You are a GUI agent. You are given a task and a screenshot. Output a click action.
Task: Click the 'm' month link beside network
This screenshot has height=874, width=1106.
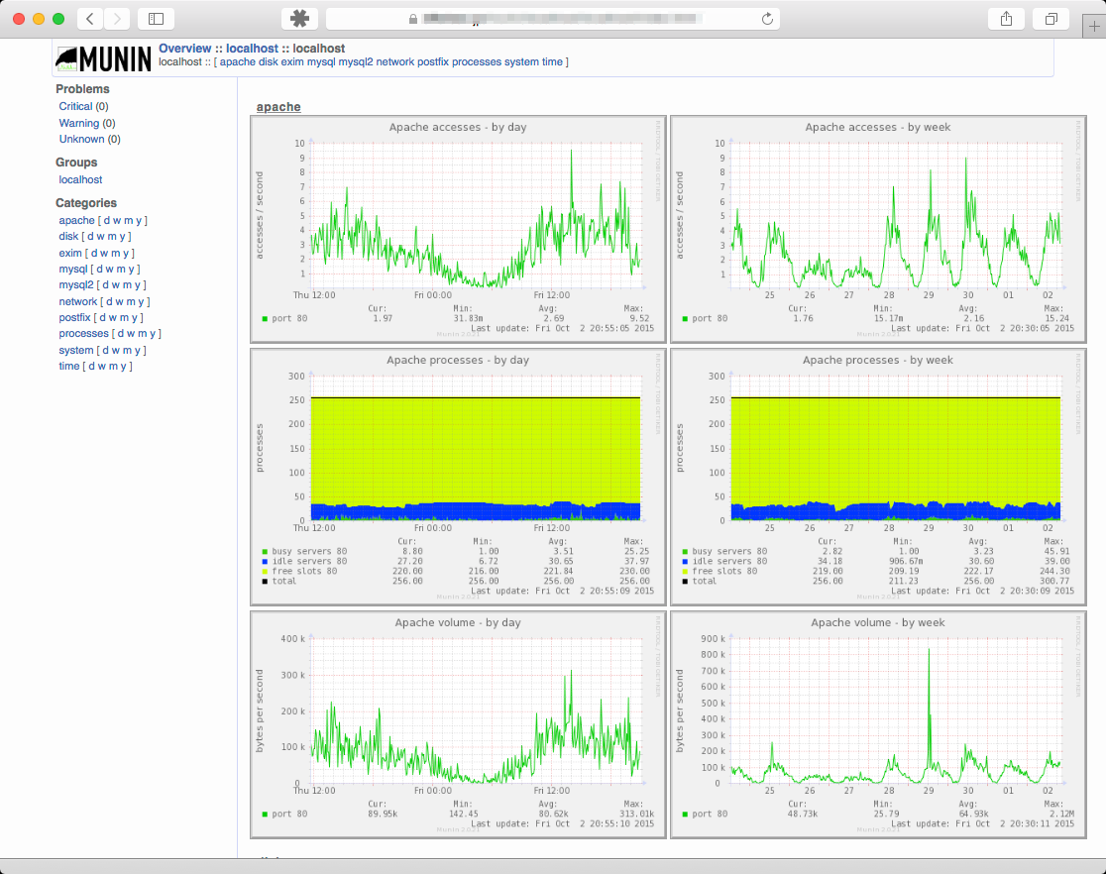[x=130, y=302]
